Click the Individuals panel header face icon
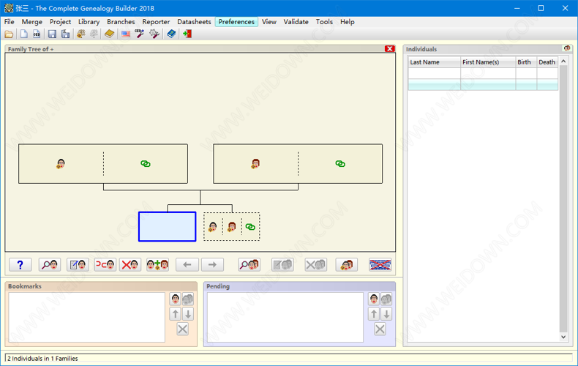 (x=567, y=48)
